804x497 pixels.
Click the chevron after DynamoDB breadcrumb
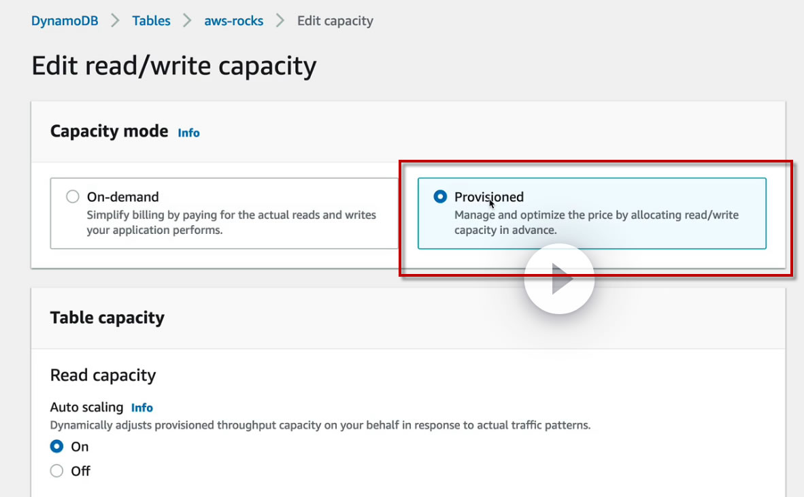pyautogui.click(x=116, y=20)
